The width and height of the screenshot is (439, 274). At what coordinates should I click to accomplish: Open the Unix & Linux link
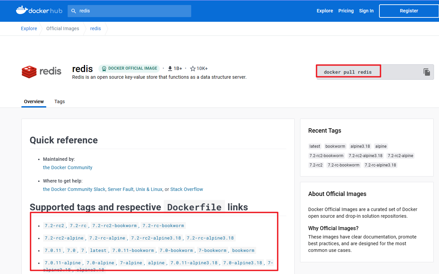pos(149,189)
